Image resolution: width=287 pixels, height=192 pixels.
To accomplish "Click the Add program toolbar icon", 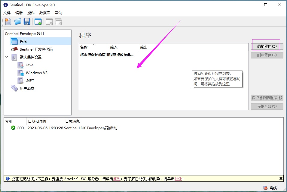I will (38, 22).
